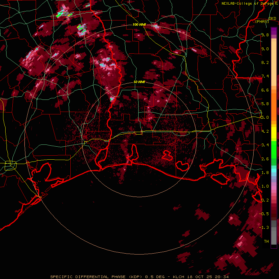Click the 7.4 value on the color scale
The width and height of the screenshot is (279, 279).
coord(265,76)
